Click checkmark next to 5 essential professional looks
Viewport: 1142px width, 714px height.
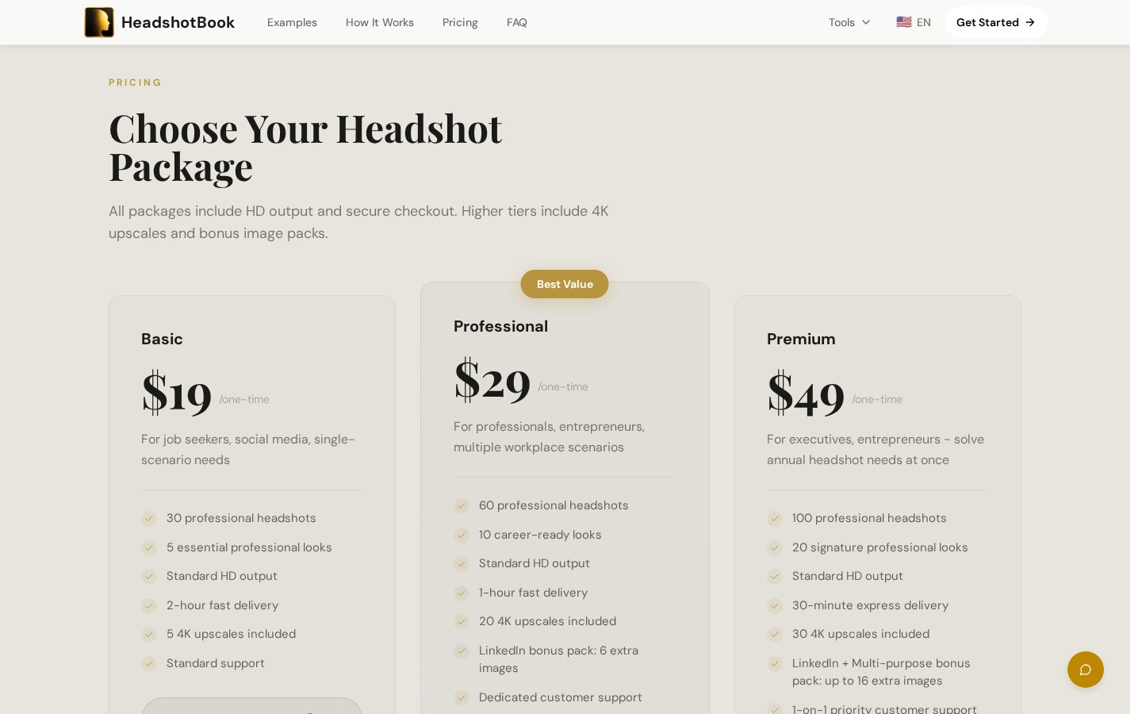coord(149,548)
